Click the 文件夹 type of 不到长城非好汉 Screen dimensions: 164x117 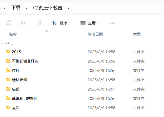139,61
